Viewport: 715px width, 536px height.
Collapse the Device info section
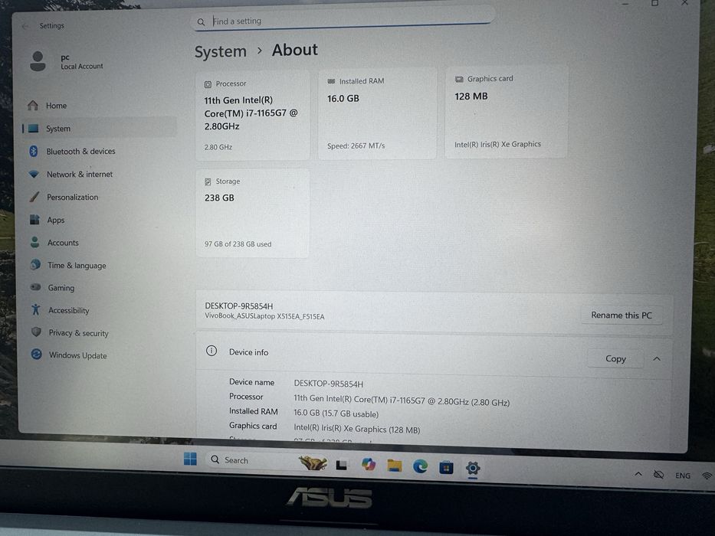tap(657, 359)
